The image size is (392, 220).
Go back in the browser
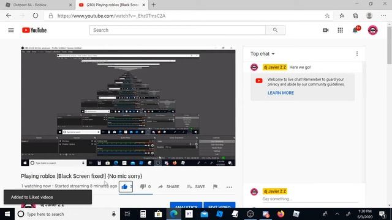click(x=9, y=16)
